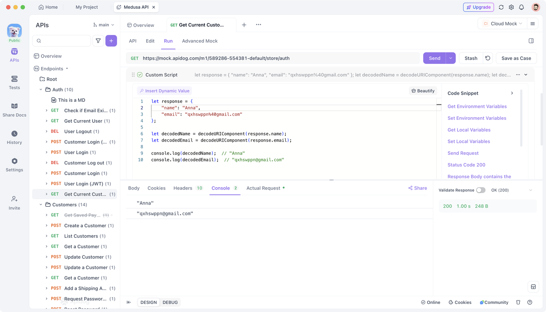Open the Actual Request tab
The width and height of the screenshot is (546, 312).
(265, 188)
